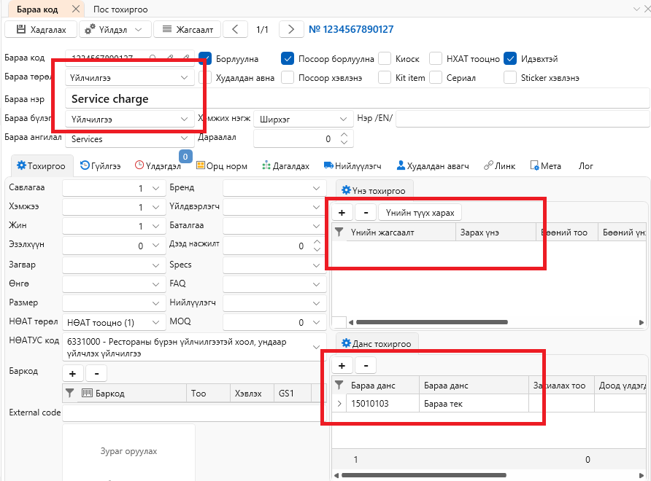Enable the Kit item checkbox
Screen dimensions: 651x481
pos(385,77)
